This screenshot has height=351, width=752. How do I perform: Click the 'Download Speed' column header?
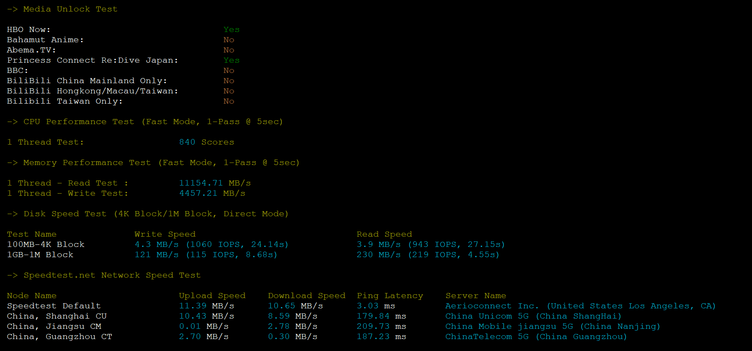point(307,296)
